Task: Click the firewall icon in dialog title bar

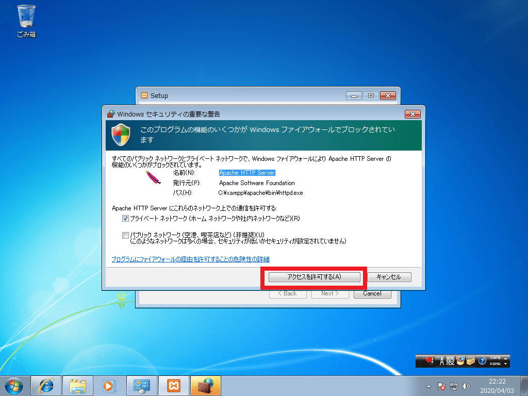Action: pos(110,114)
